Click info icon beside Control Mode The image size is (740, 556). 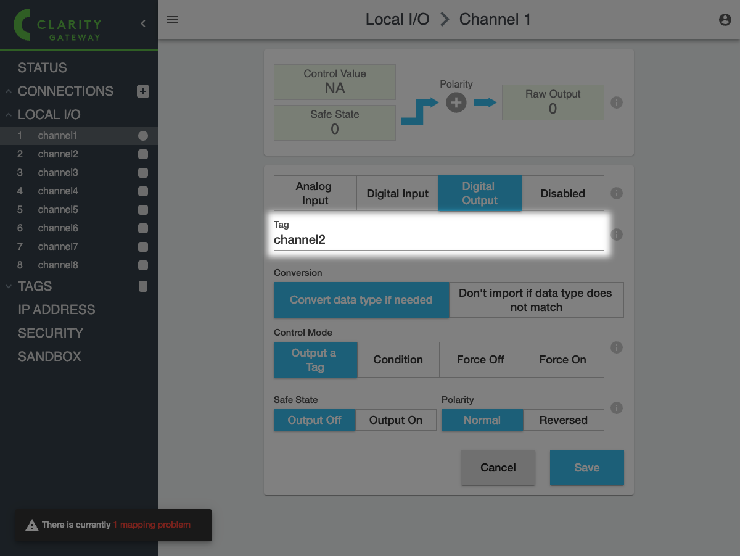(x=616, y=347)
